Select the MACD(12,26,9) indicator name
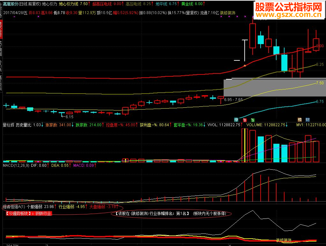This screenshot has width=326, height=246. pyautogui.click(x=16, y=165)
